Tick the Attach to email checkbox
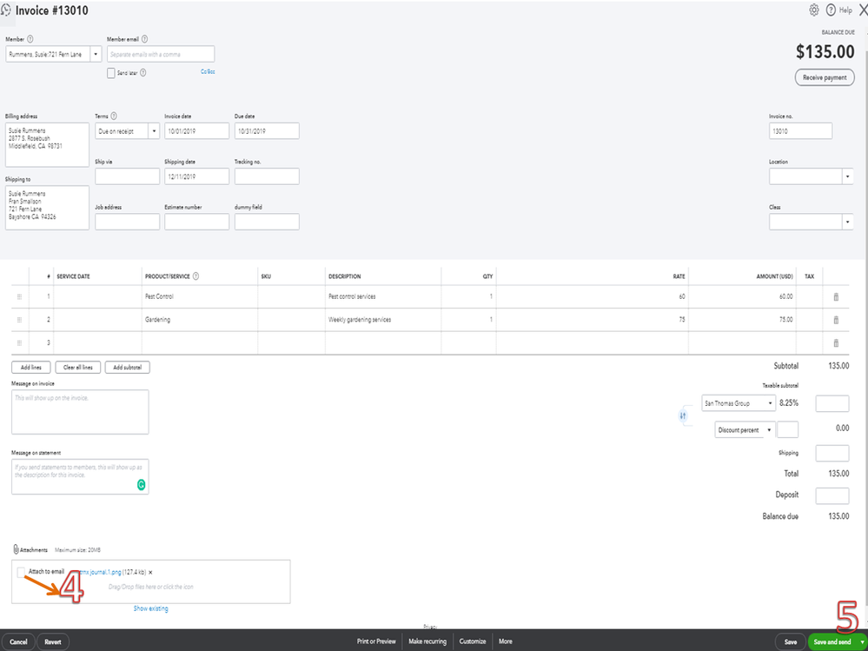This screenshot has height=651, width=868. [21, 572]
